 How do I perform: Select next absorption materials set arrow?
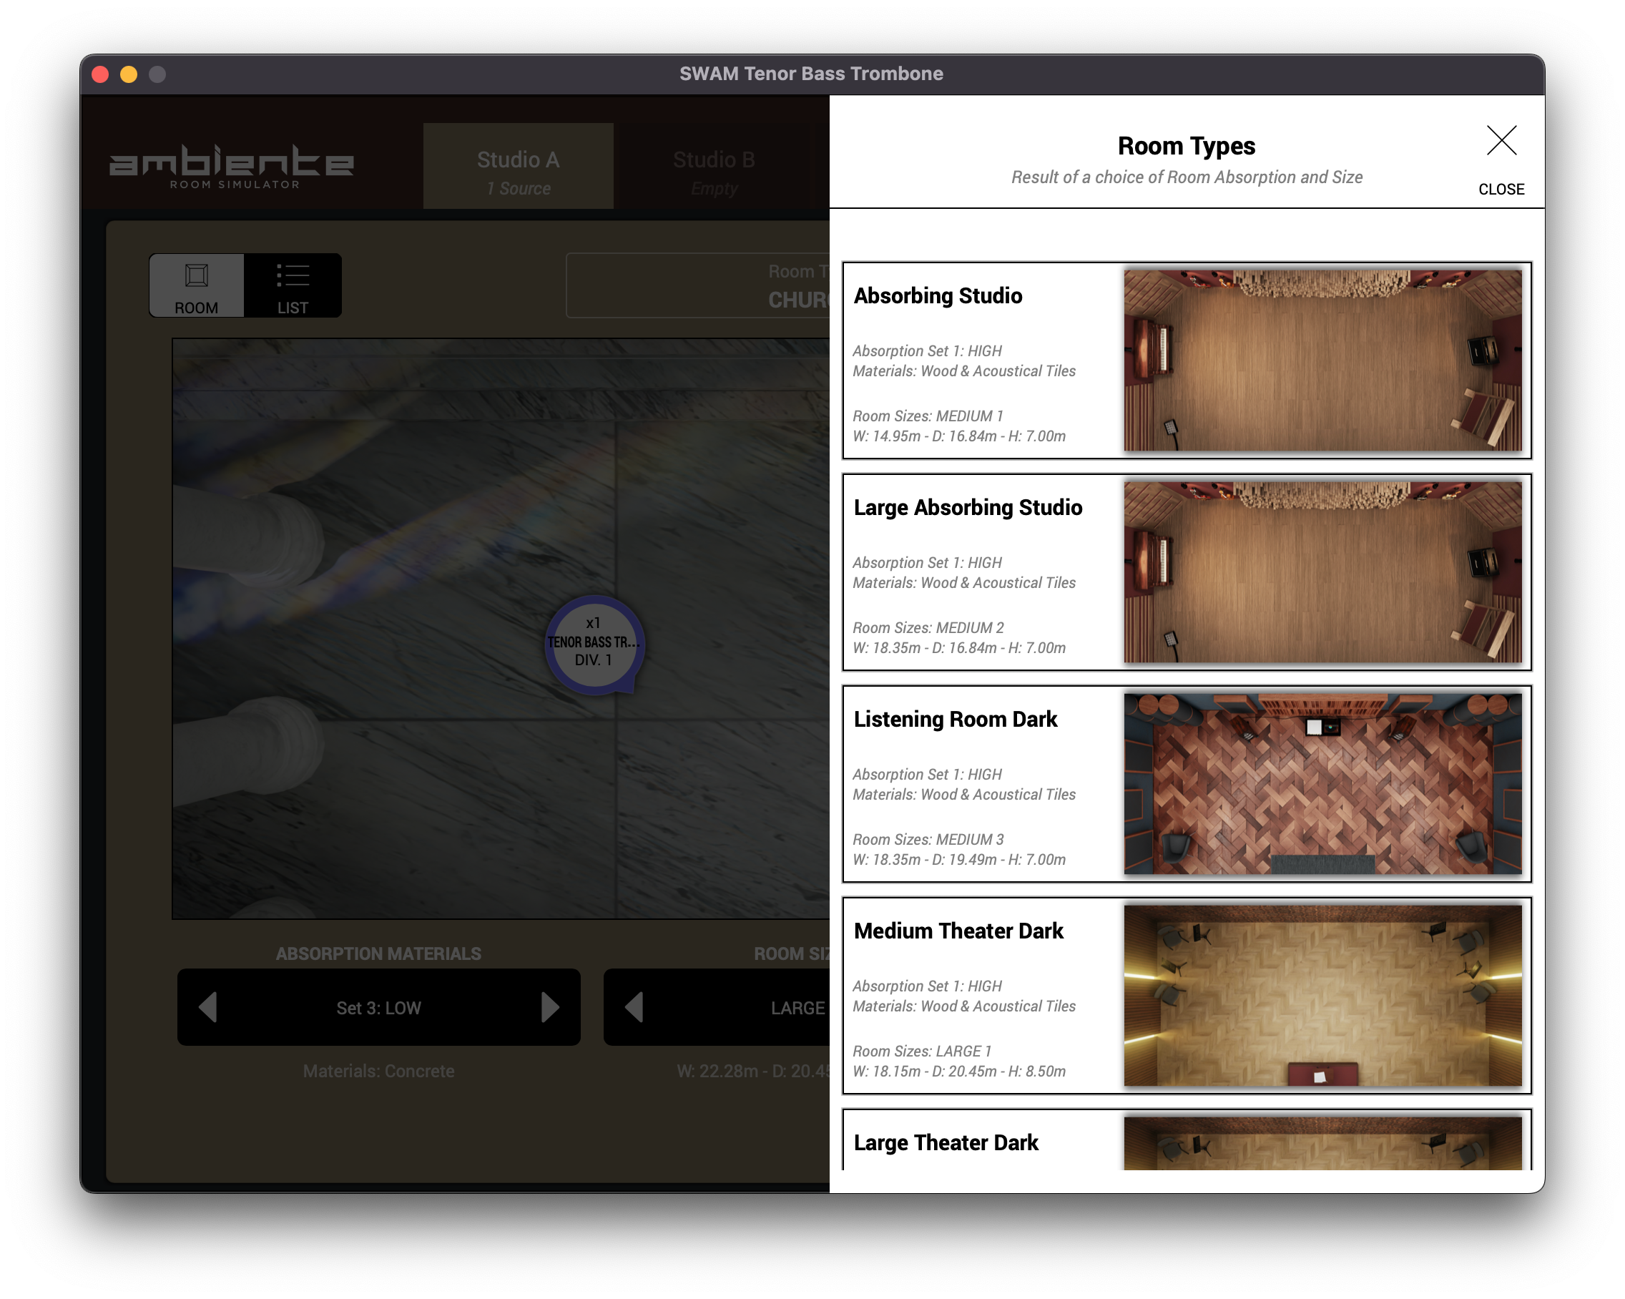(x=550, y=1007)
